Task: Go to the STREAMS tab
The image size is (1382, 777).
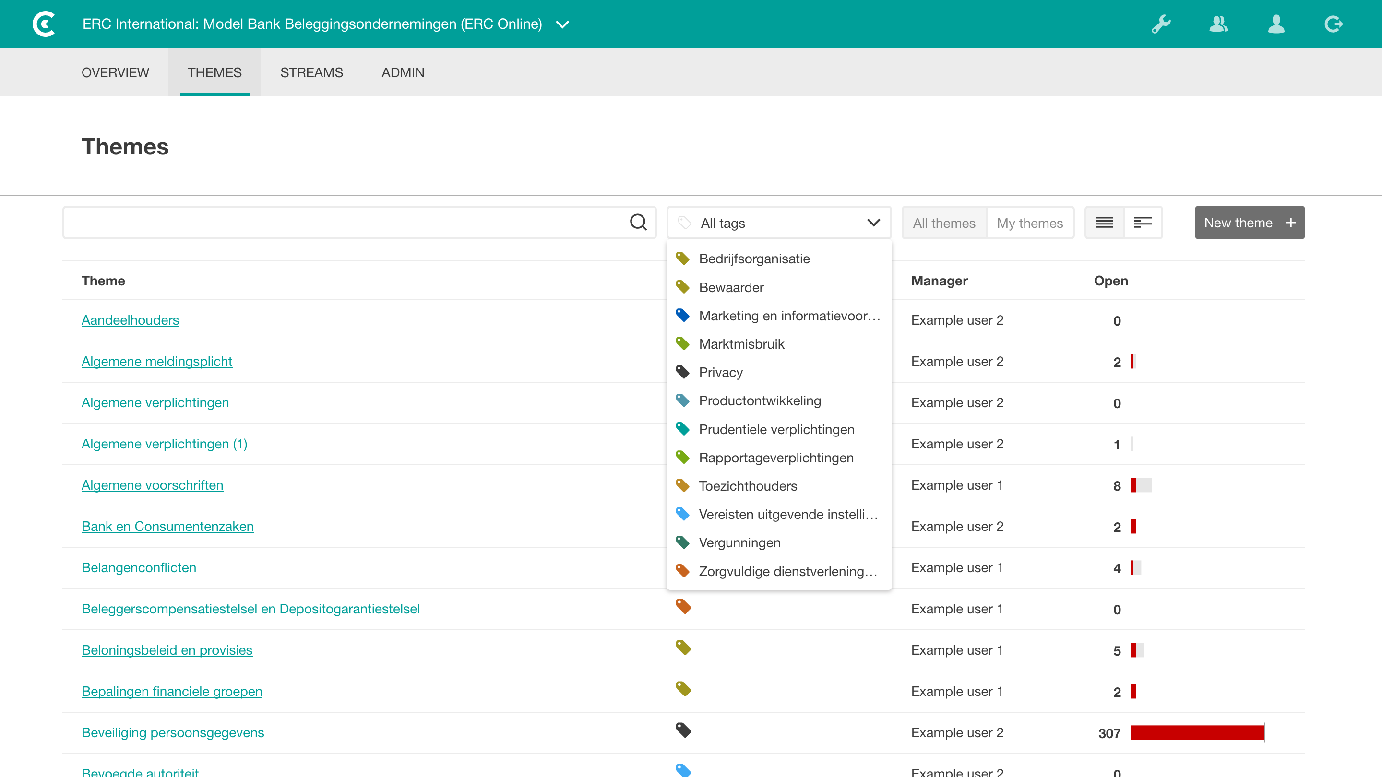Action: pyautogui.click(x=311, y=72)
